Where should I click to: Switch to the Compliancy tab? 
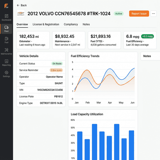[x=71, y=24]
